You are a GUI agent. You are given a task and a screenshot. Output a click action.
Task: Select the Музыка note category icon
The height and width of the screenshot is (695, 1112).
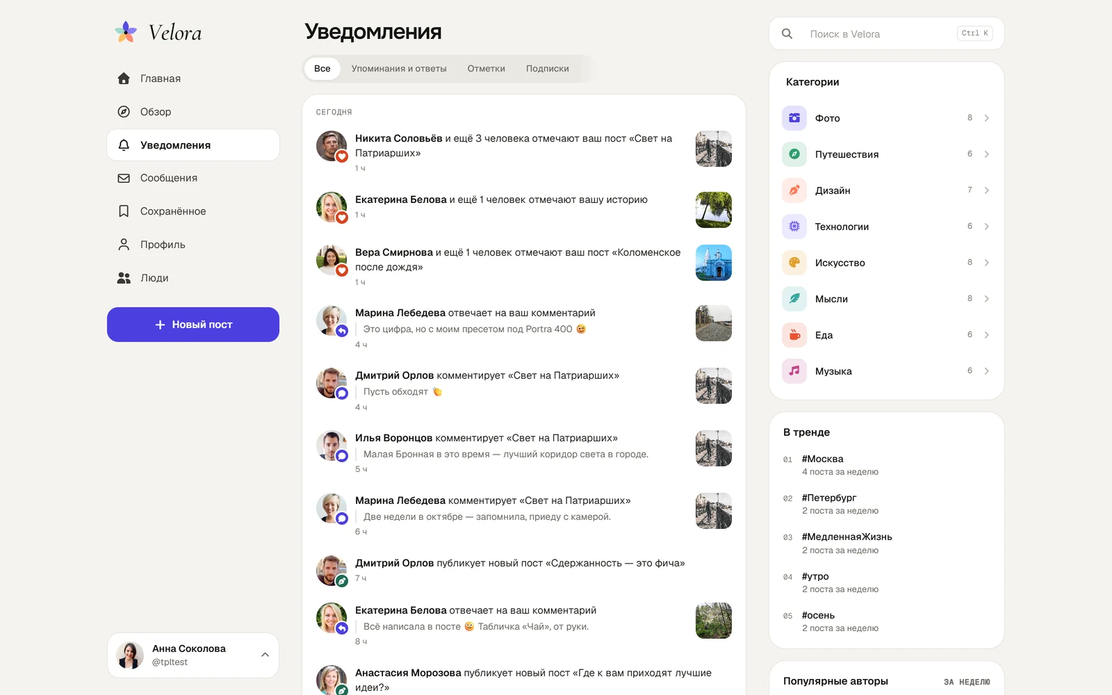click(x=794, y=371)
